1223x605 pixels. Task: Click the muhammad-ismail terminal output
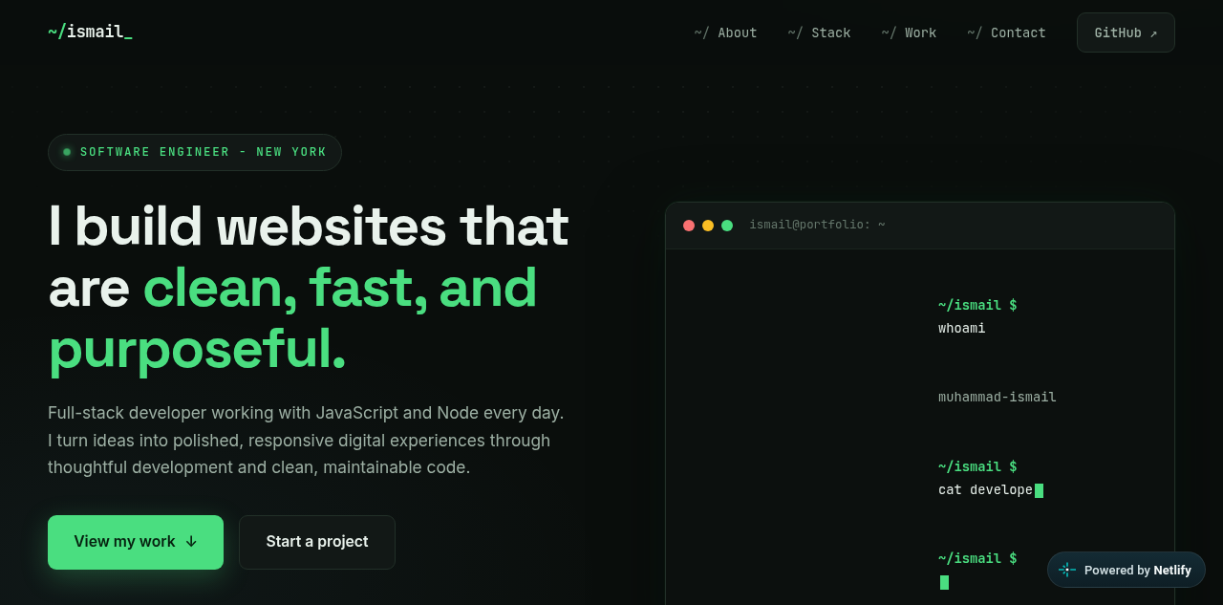pos(998,397)
